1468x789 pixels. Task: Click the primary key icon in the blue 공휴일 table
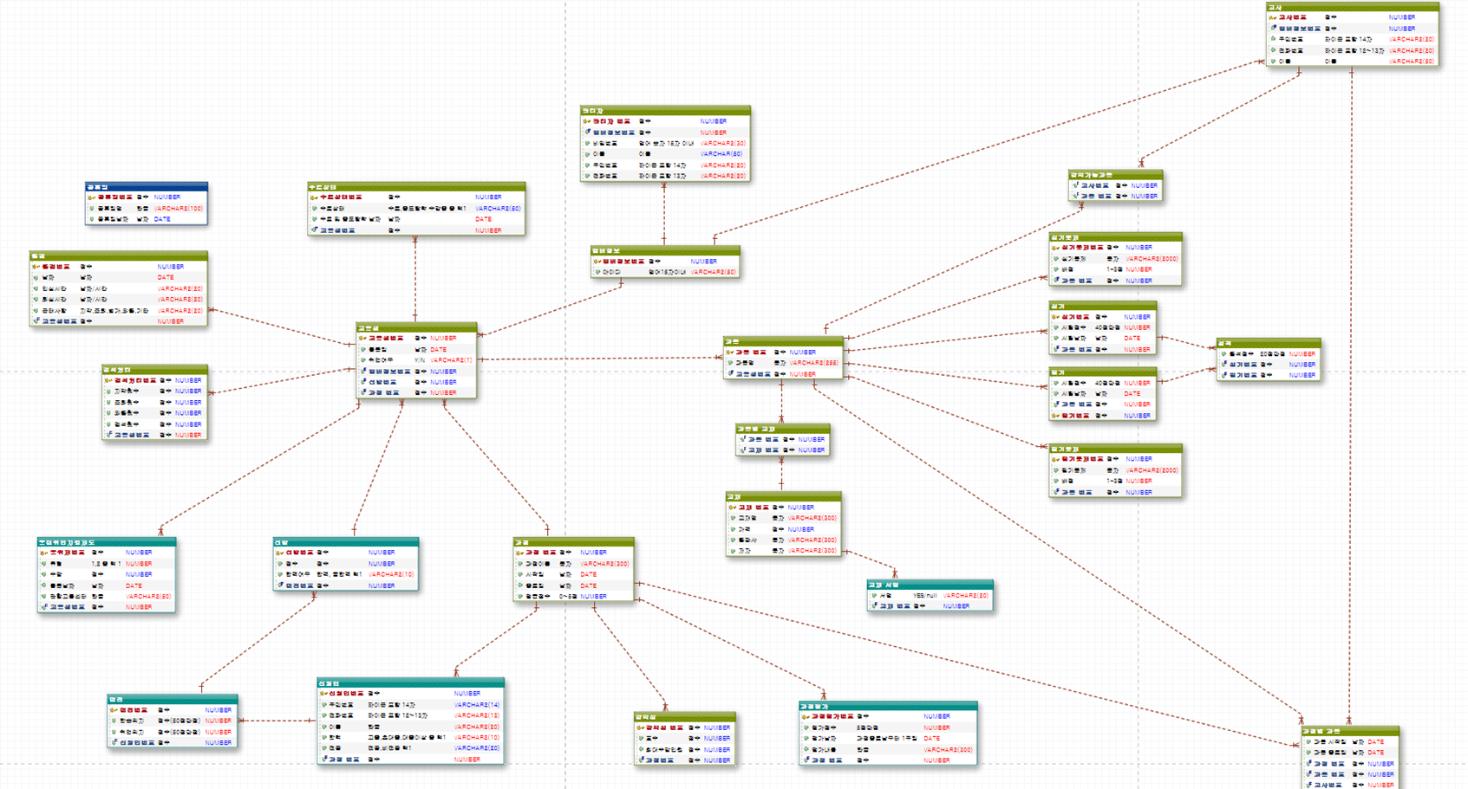pyautogui.click(x=91, y=197)
